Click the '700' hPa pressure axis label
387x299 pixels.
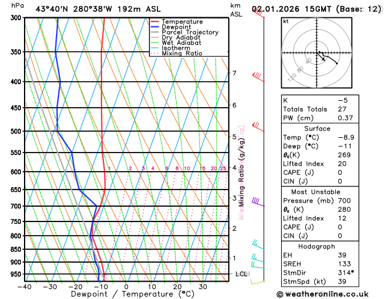click(x=17, y=206)
